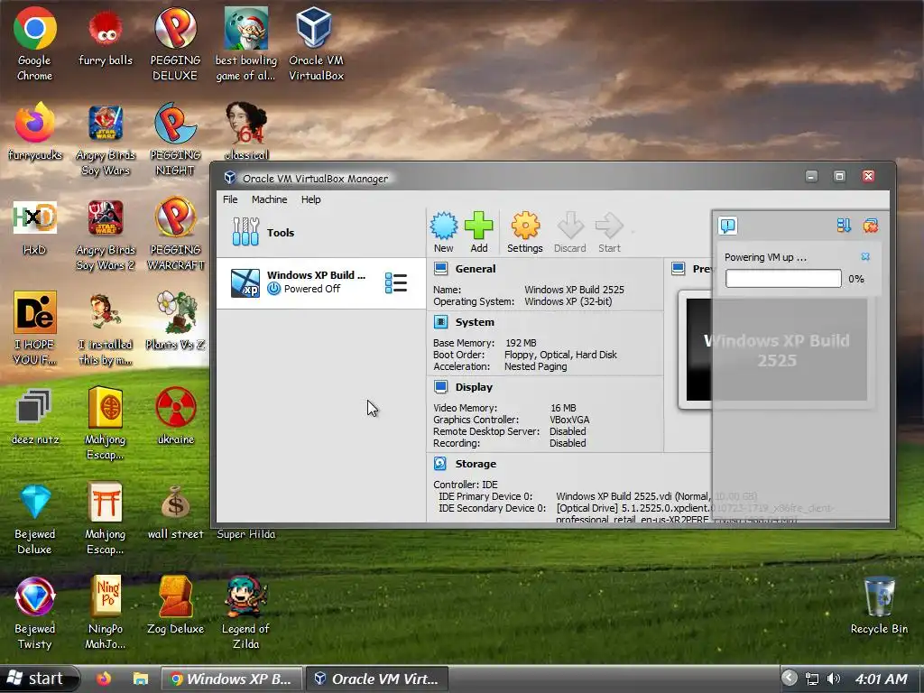
Task: Open VM Settings gear icon
Action: tap(524, 232)
